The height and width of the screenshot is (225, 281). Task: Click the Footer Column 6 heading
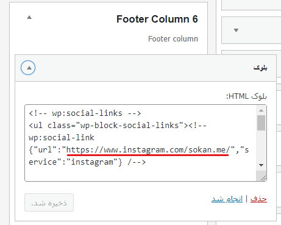157,19
